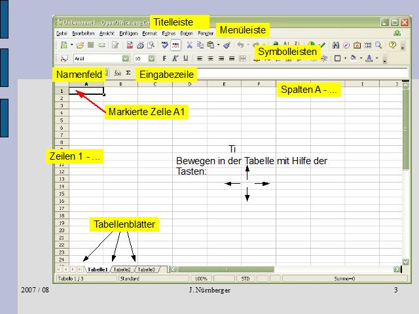Toggle STD selection mode in status bar

pos(246,279)
